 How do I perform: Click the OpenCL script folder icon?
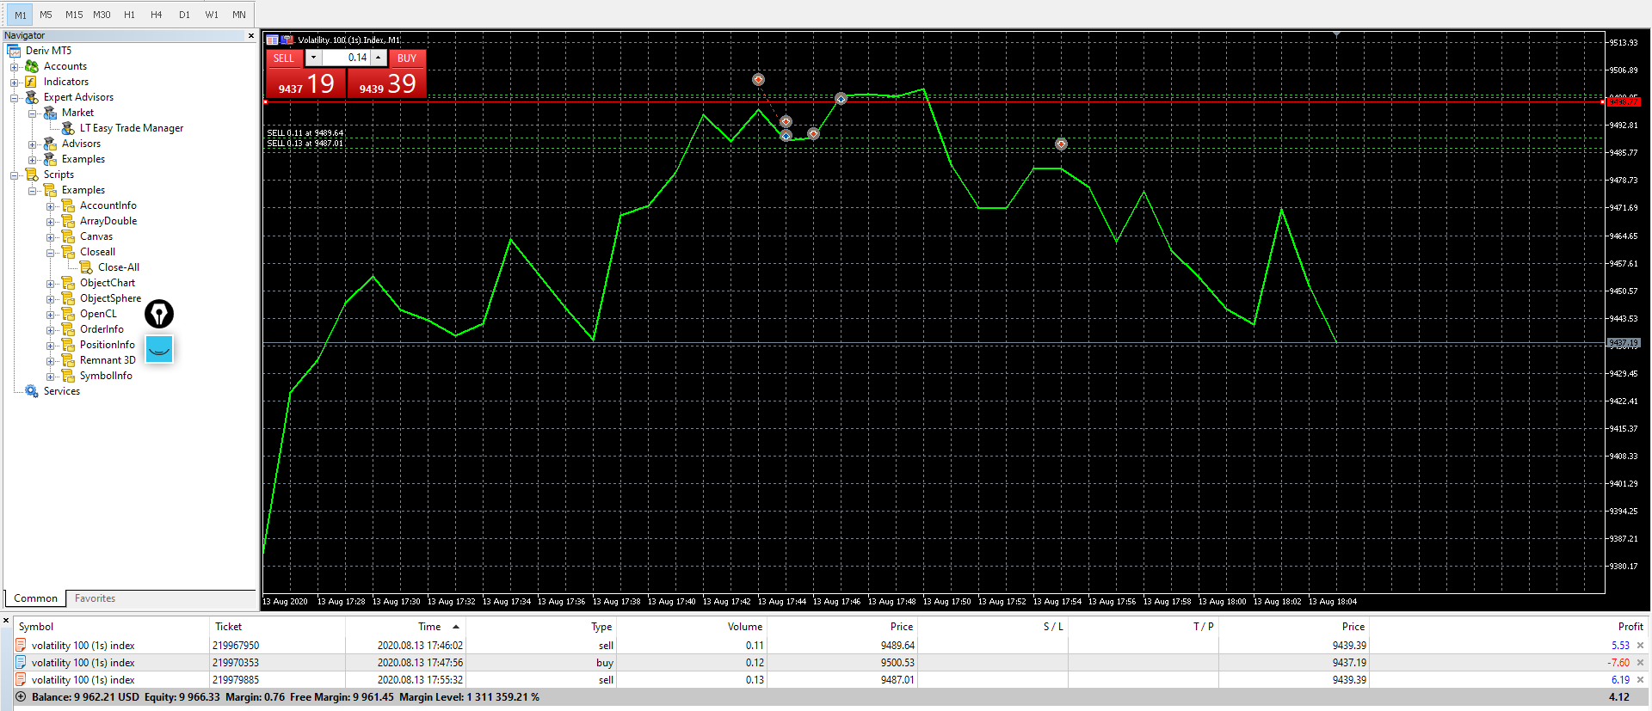pos(68,314)
